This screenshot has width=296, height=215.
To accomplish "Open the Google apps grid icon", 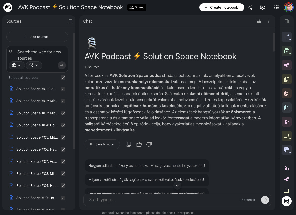I will coord(276,7).
